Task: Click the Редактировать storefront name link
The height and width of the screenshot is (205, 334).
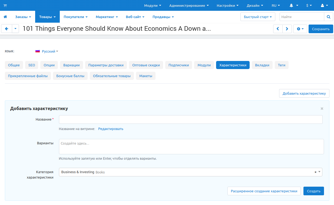Action: point(111,129)
